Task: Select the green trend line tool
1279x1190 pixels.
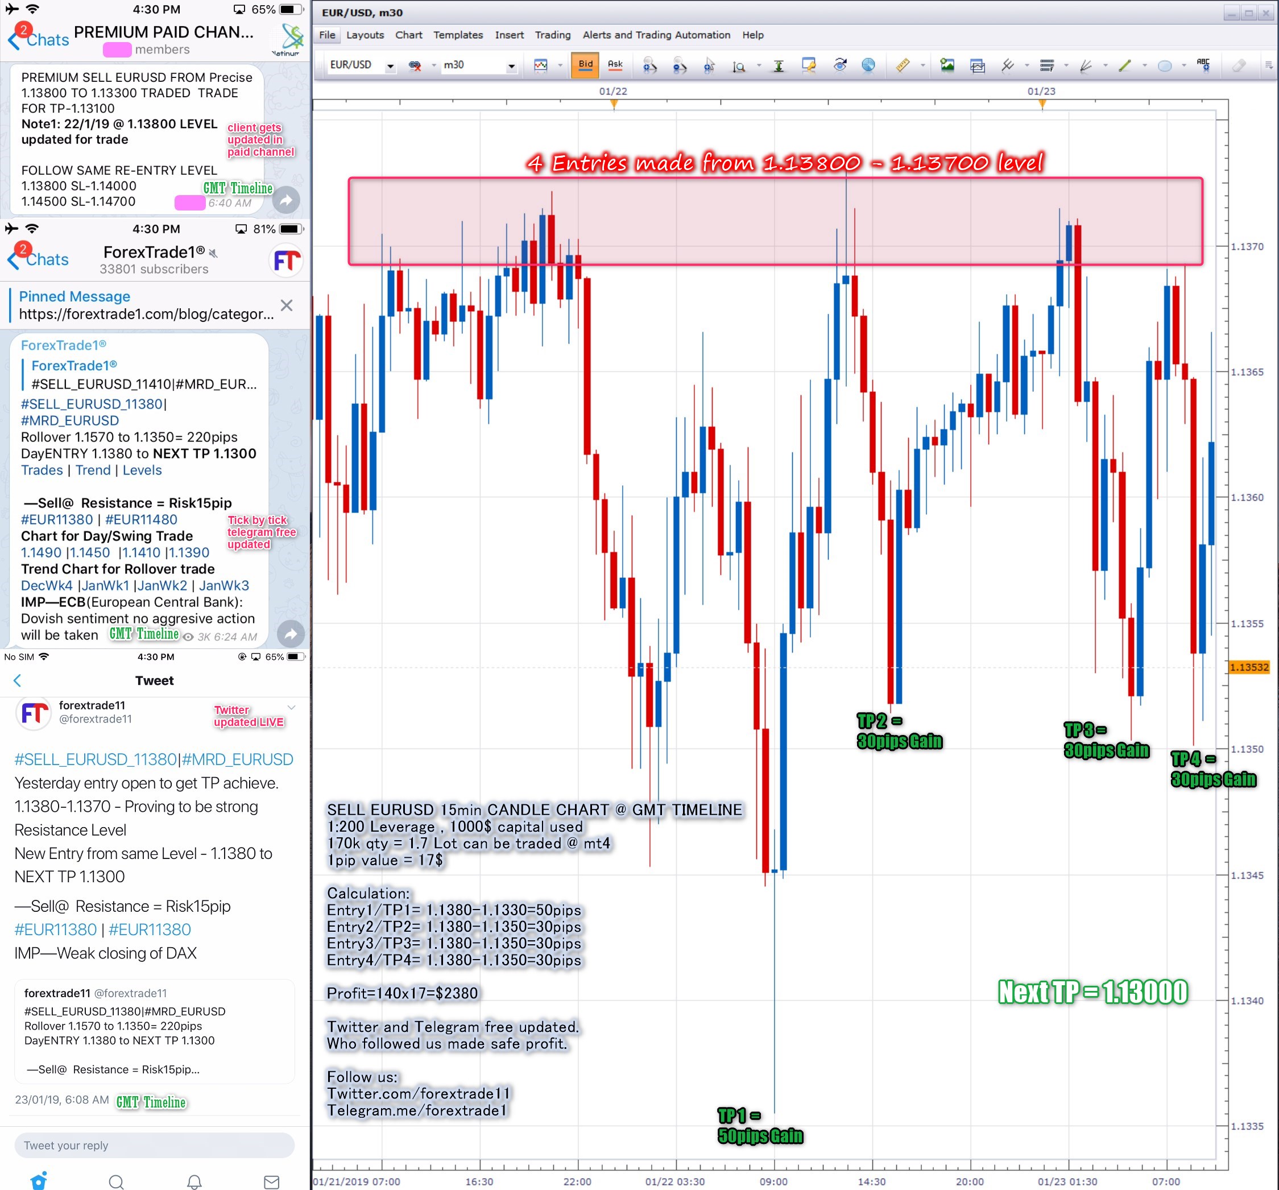Action: point(1125,65)
